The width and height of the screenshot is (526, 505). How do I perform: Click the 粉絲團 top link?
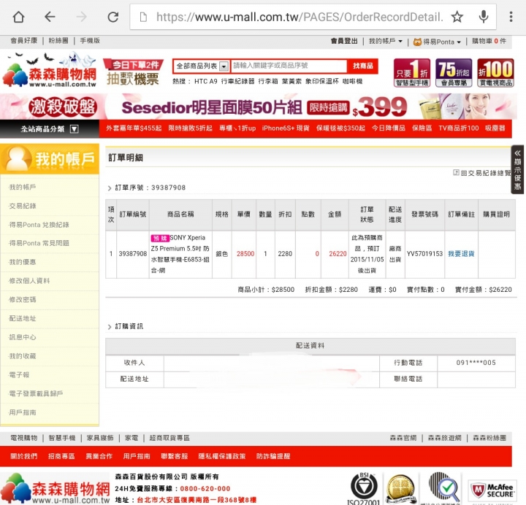[58, 41]
